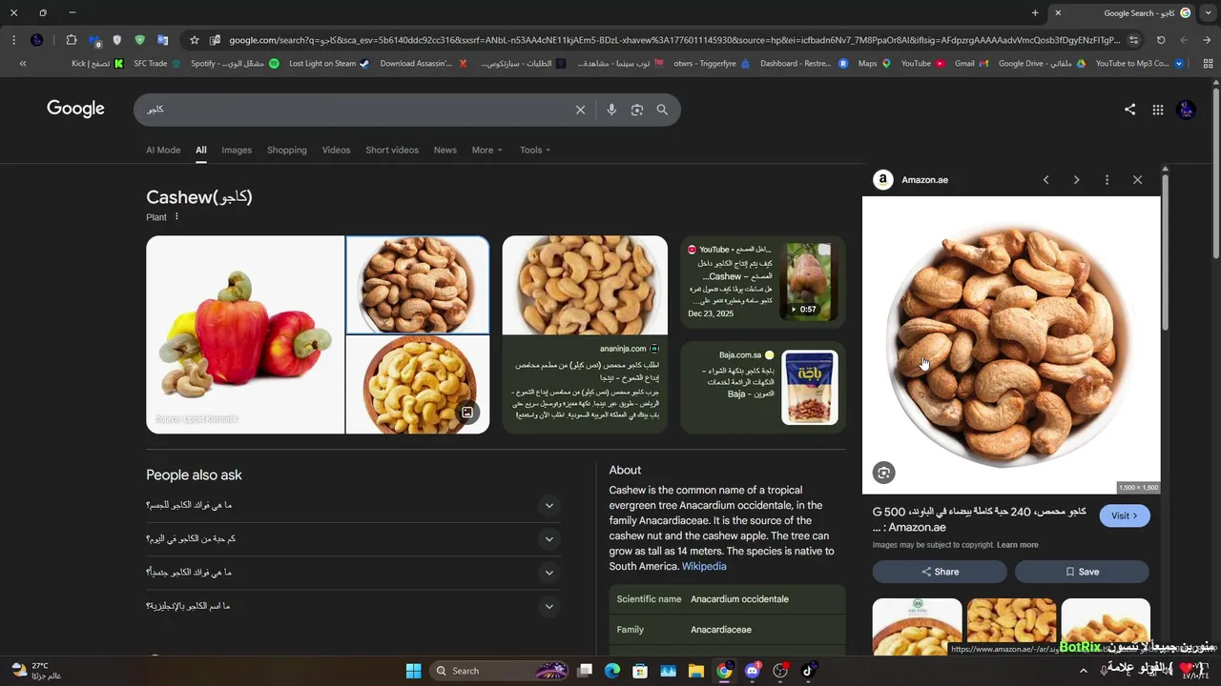Play YouTube cashew video 0:57
This screenshot has height=686, width=1221.
[808, 282]
